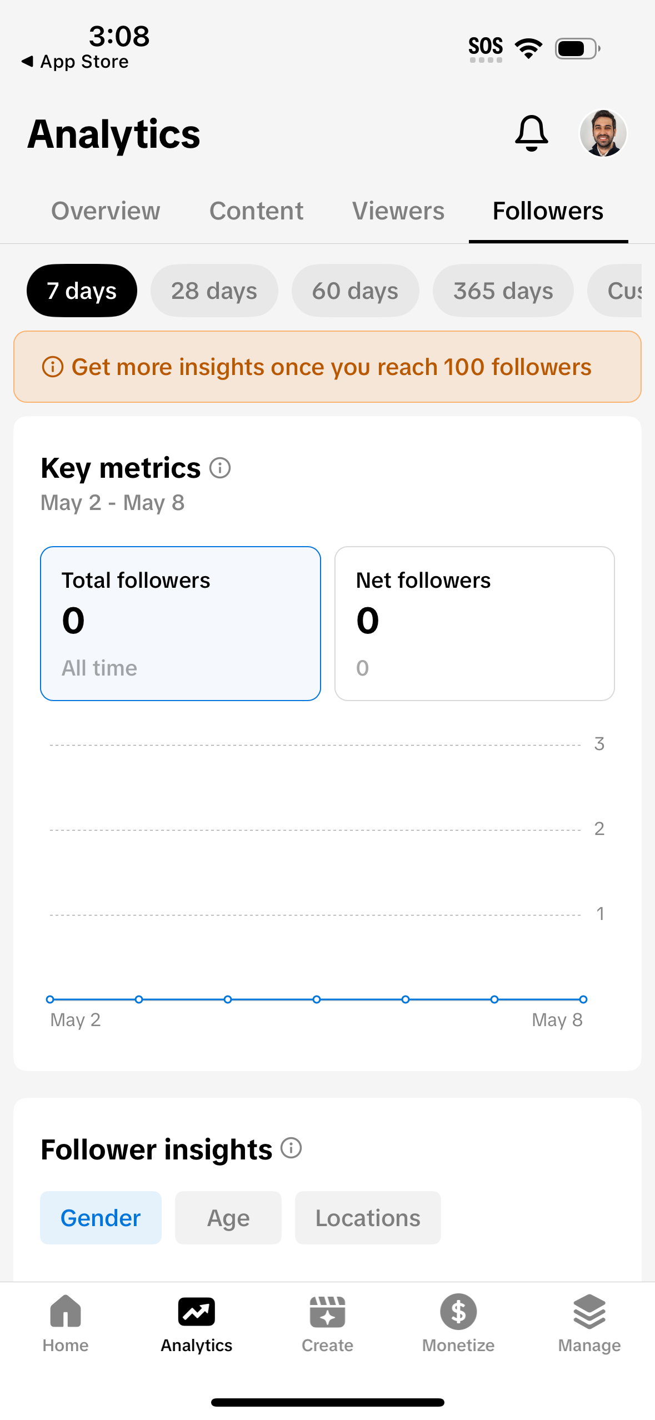Viewport: 655px width, 1420px height.
Task: Return to App Store via back arrow
Action: tap(28, 61)
